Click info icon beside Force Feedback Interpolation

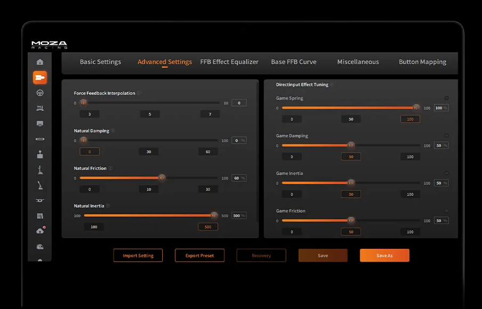139,93
